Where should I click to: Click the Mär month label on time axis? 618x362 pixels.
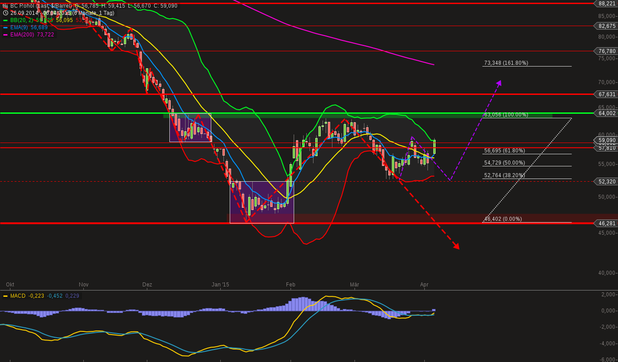coord(354,285)
